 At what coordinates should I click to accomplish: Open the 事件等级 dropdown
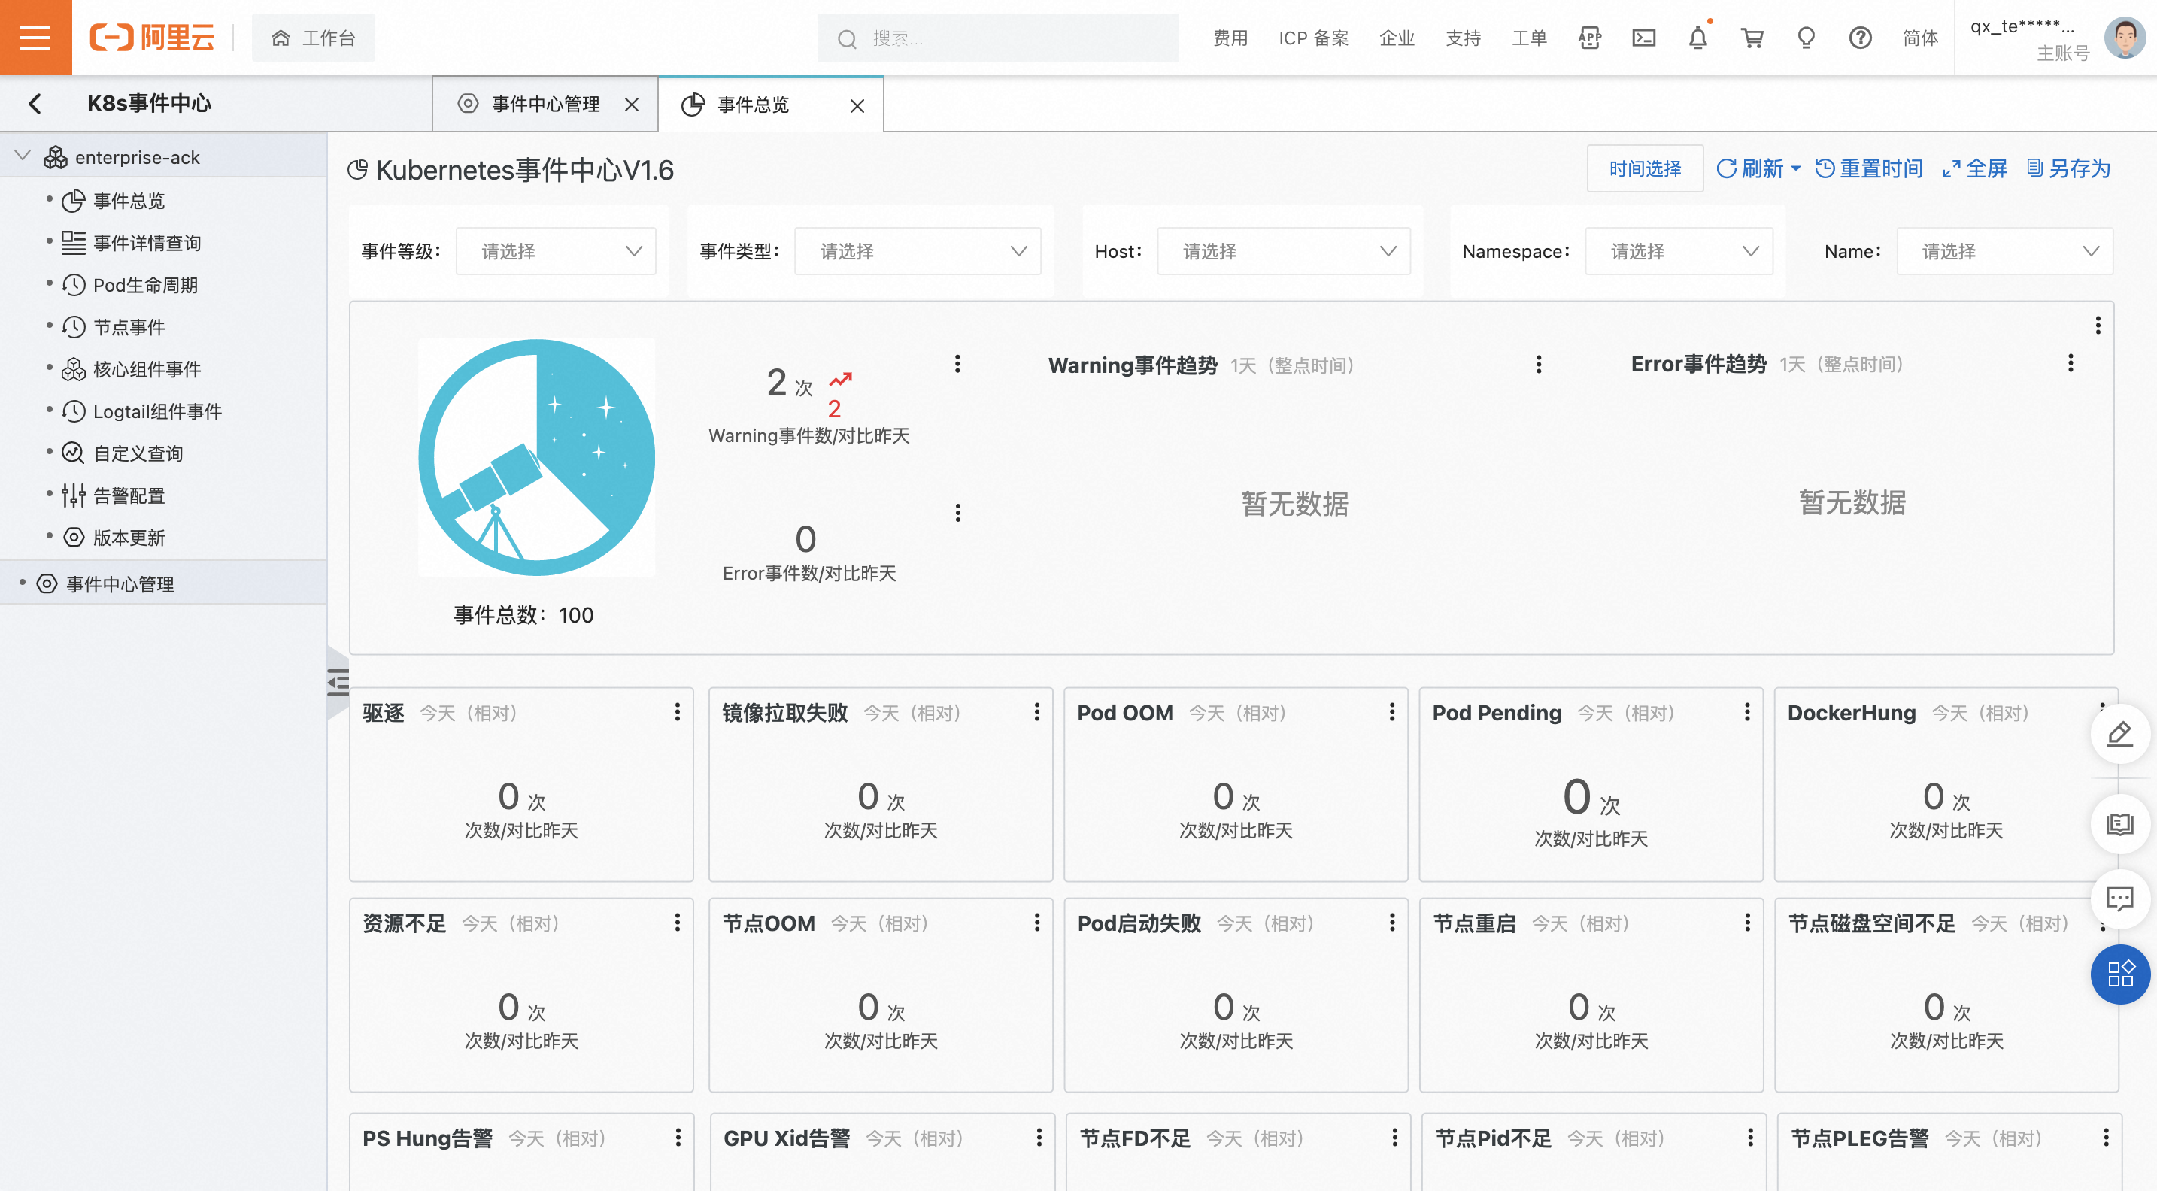[555, 251]
